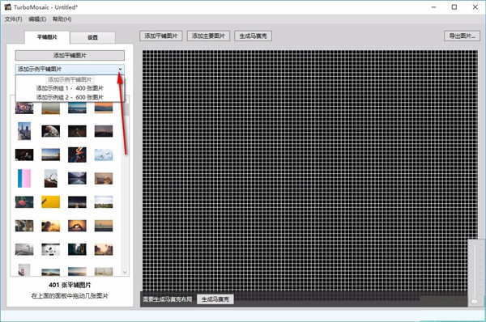The image size is (486, 322).
Task: Click the toolbar 添加主要图片 button
Action: pos(208,36)
